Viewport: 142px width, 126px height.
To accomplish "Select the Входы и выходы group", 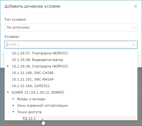I will [x=31, y=99].
